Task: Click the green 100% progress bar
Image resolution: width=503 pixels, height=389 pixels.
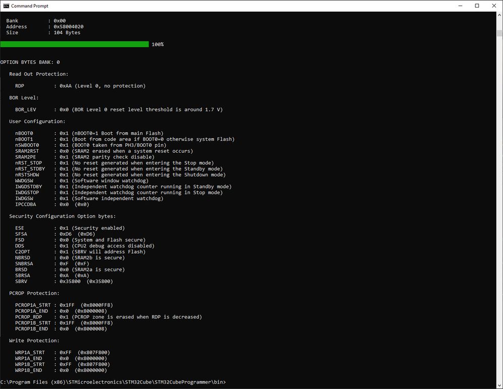Action: pyautogui.click(x=75, y=44)
